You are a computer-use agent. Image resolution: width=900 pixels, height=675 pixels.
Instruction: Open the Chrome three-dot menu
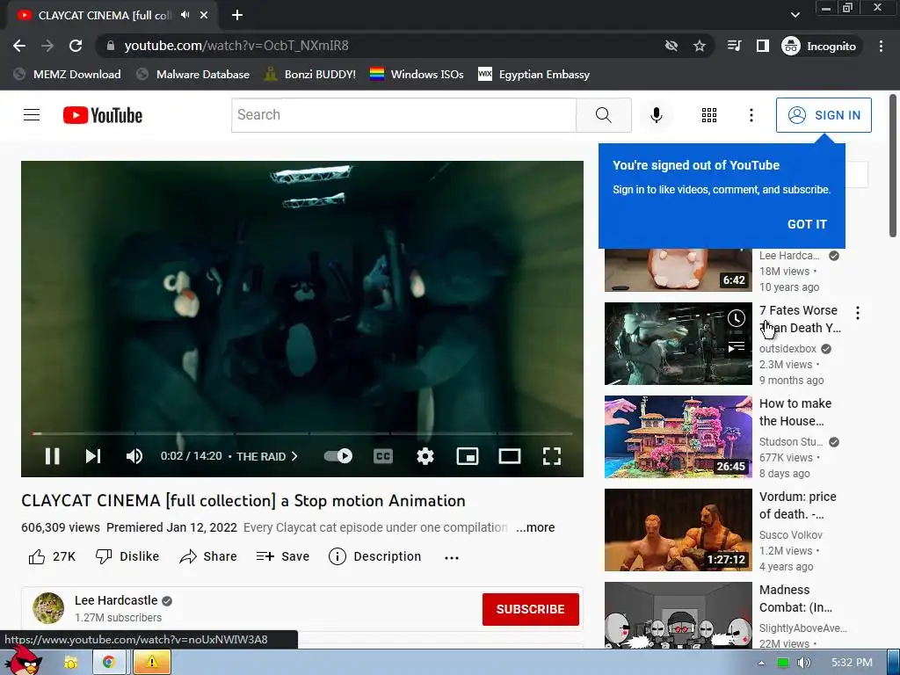point(881,46)
